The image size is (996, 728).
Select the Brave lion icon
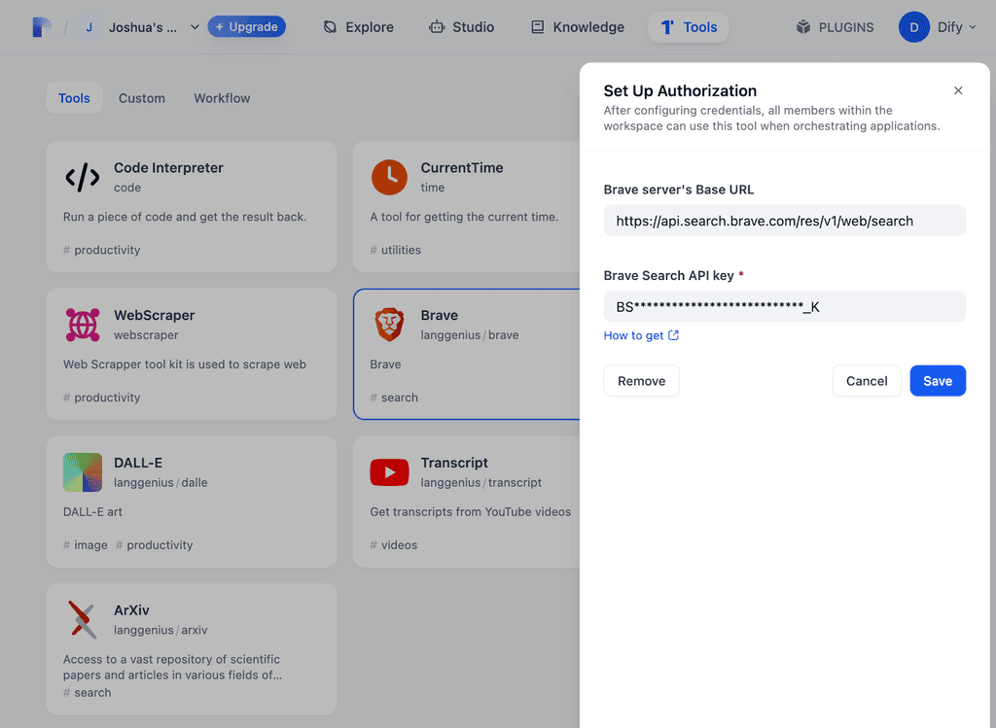[x=389, y=326]
